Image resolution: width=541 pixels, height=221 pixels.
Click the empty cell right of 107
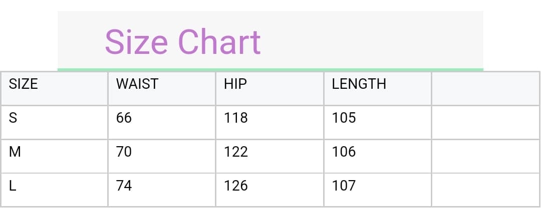(485, 190)
